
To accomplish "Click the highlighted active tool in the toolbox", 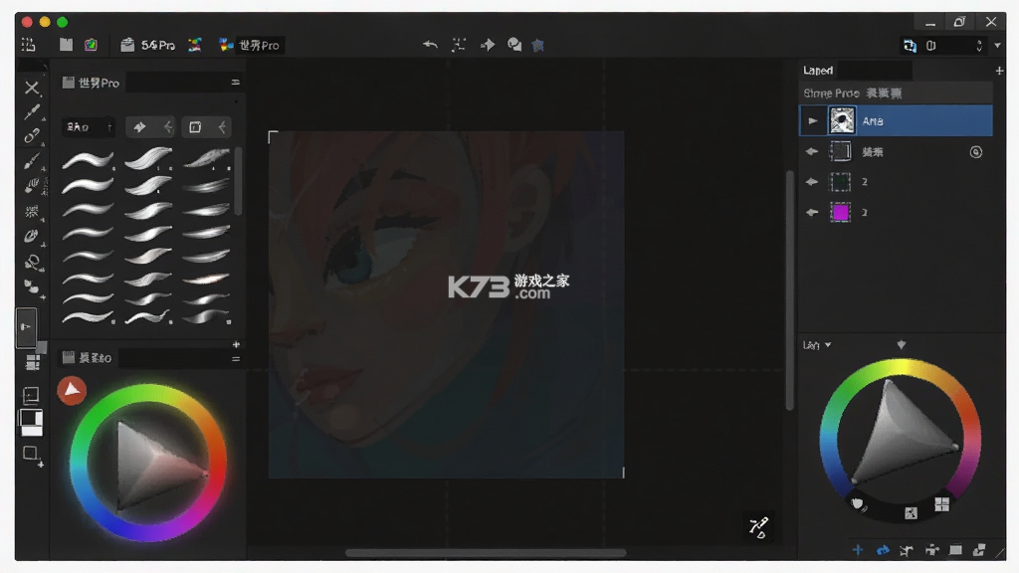I will (x=26, y=326).
